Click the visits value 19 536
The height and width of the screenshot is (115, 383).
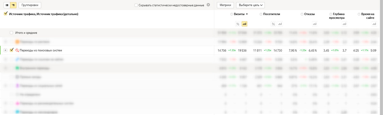click(x=242, y=50)
